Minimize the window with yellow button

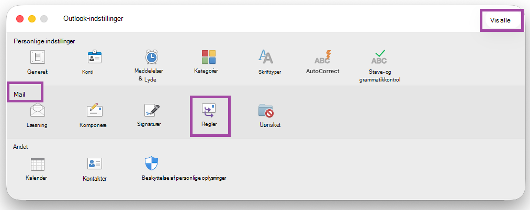(x=32, y=19)
